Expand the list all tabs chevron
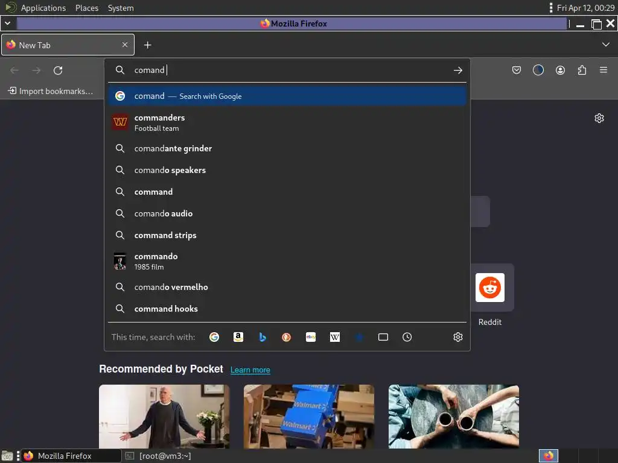The image size is (618, 463). [606, 45]
